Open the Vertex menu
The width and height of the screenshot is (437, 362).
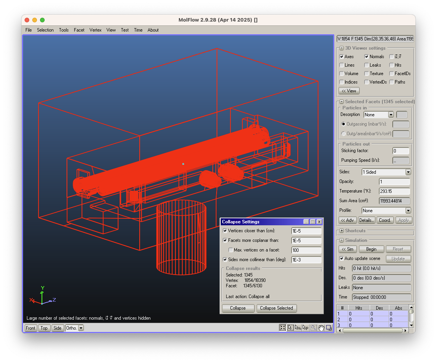[95, 30]
